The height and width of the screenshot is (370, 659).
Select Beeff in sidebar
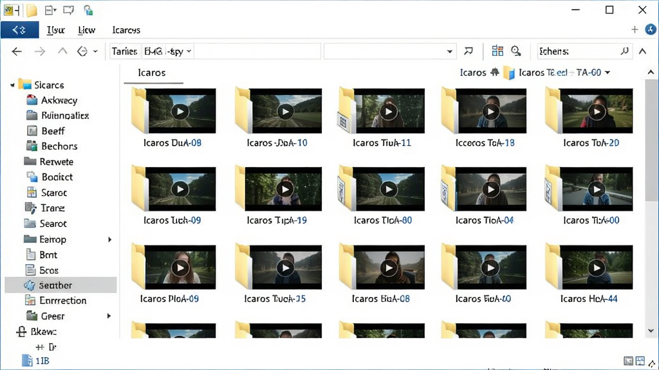click(x=46, y=131)
